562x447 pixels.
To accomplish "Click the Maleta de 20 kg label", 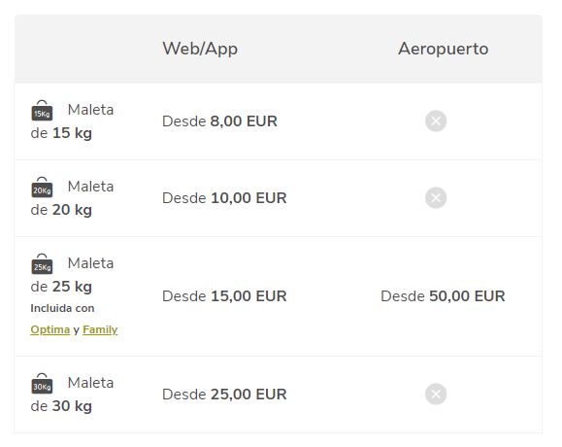I will pyautogui.click(x=73, y=198).
